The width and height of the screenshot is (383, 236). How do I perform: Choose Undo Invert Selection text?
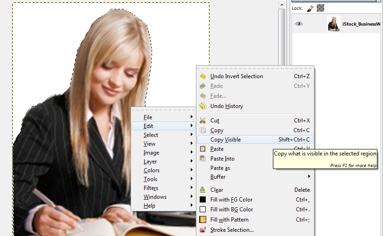click(237, 76)
